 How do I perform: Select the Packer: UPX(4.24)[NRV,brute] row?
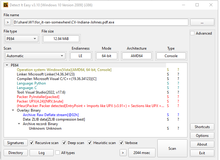pos(40,101)
